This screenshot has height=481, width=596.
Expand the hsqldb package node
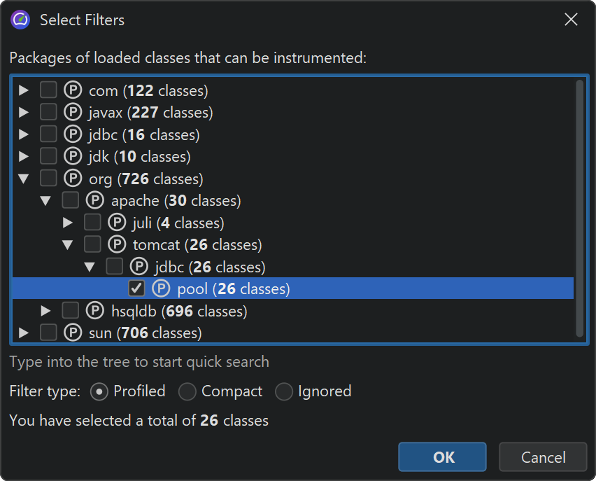point(46,310)
